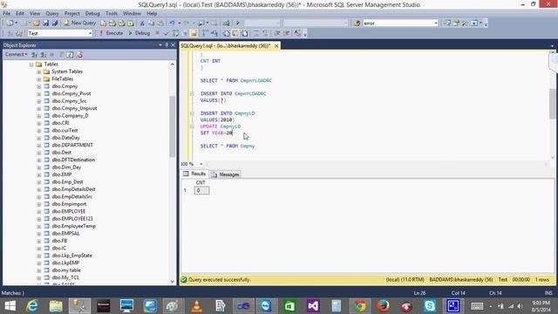Image resolution: width=558 pixels, height=314 pixels.
Task: Click the Save All icon
Action: coord(55,24)
